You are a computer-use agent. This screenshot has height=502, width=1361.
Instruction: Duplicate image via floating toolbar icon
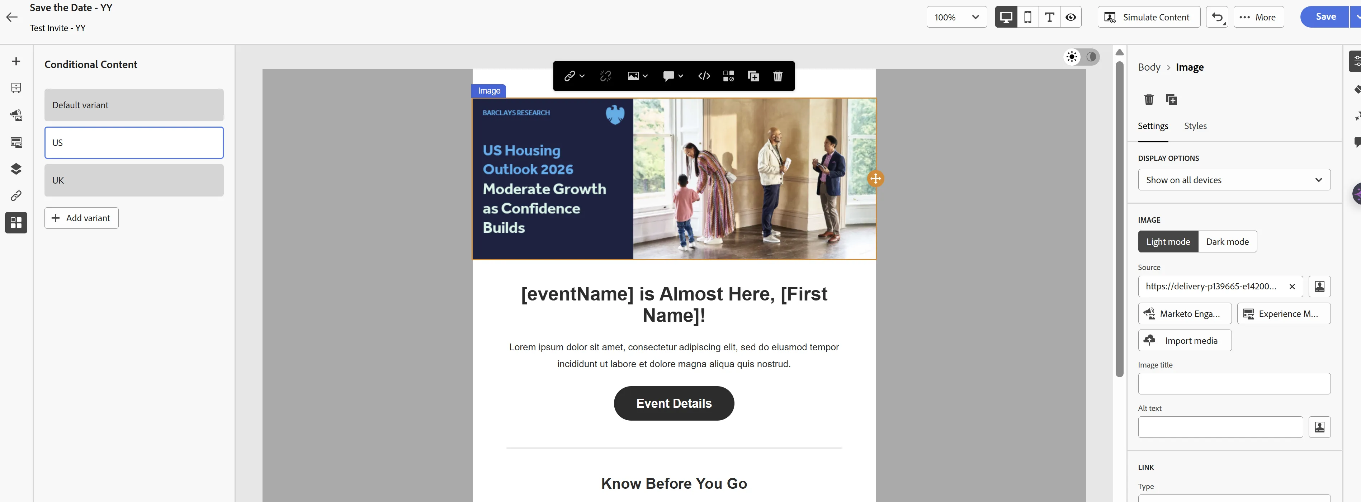[x=753, y=76]
